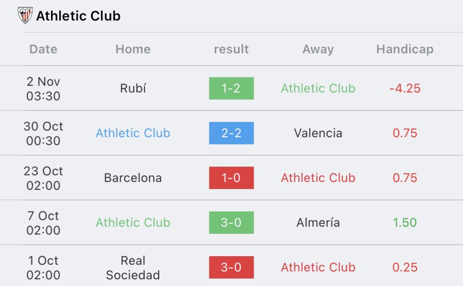Click the Away column header
463x286 pixels.
click(318, 49)
